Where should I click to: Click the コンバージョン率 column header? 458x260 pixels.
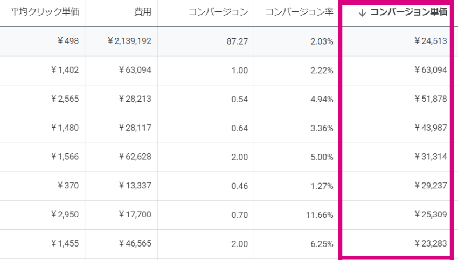click(x=299, y=12)
